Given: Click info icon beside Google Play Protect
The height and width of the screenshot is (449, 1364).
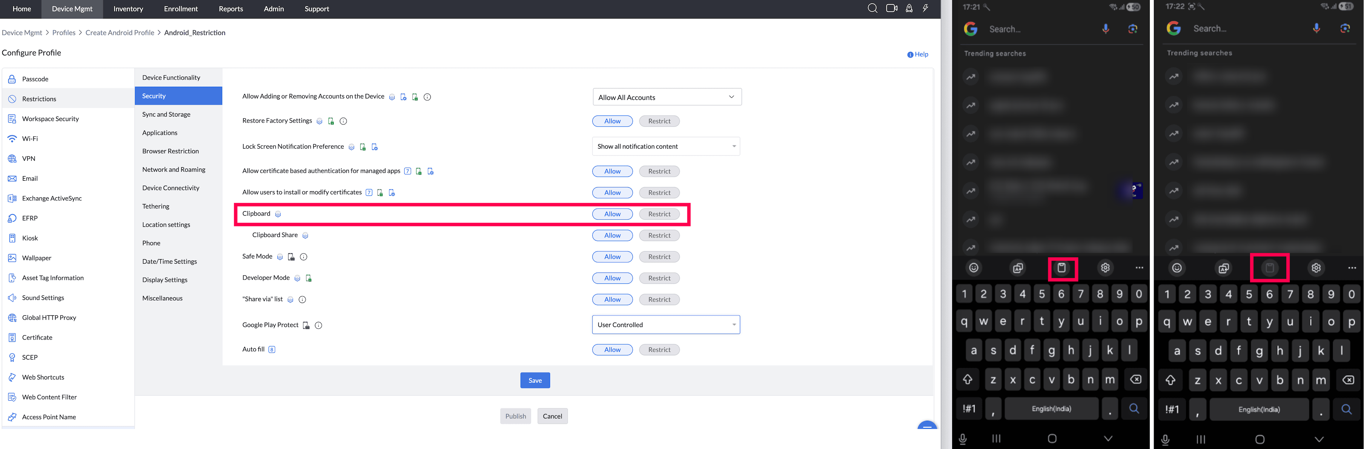Looking at the screenshot, I should (x=318, y=326).
